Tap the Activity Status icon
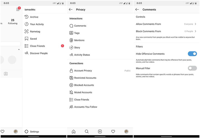The height and width of the screenshot is (138, 200). pos(71,55)
